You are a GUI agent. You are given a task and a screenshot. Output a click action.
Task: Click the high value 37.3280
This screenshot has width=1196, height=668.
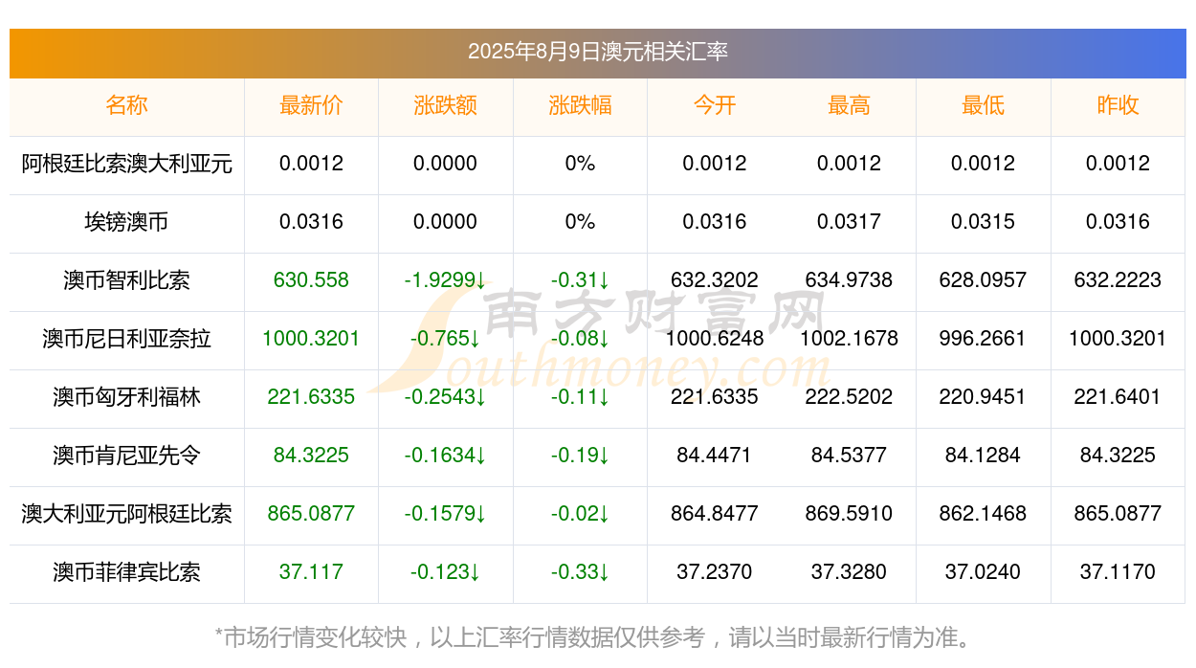(x=849, y=572)
